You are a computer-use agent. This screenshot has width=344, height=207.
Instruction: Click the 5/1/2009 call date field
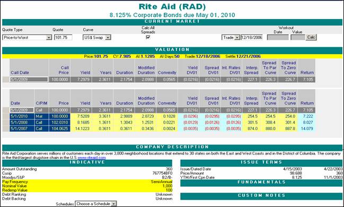pyautogui.click(x=29, y=79)
